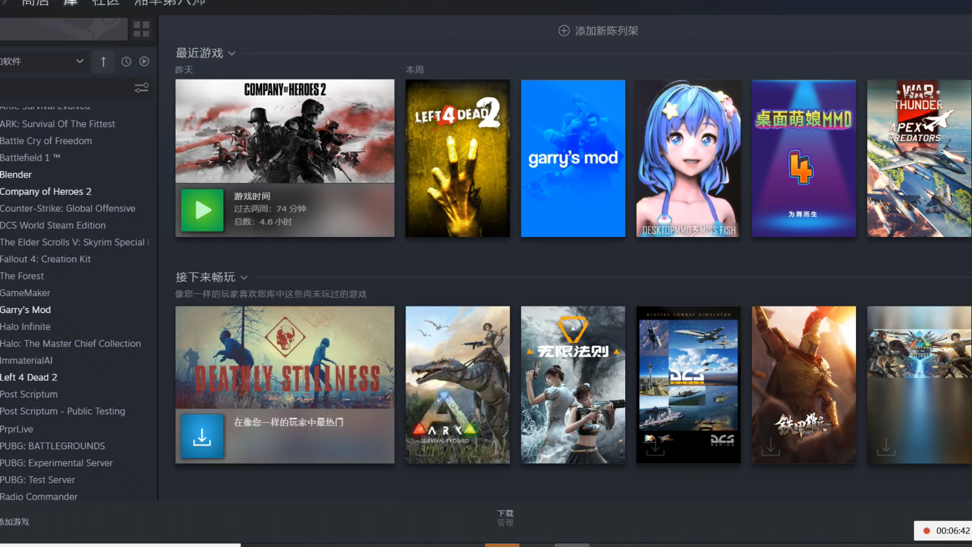Toggle the ready-to-play filter icon

pos(144,62)
